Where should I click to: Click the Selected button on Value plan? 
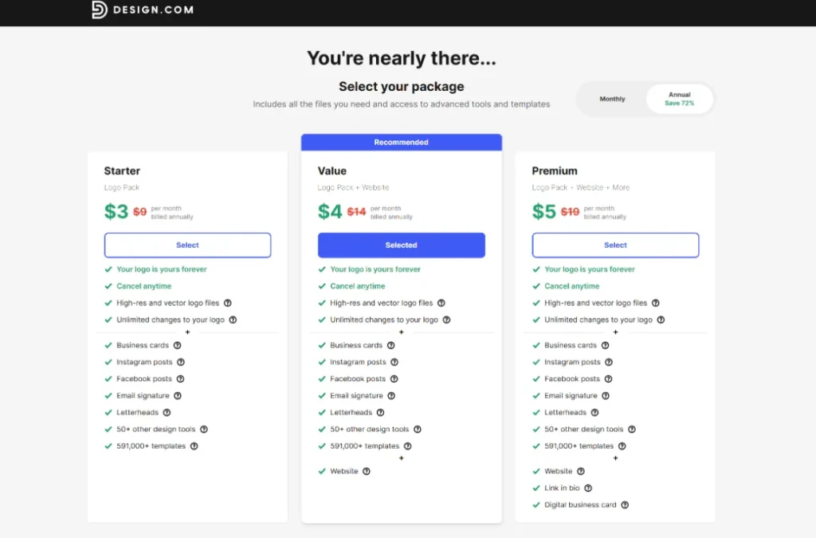click(401, 245)
